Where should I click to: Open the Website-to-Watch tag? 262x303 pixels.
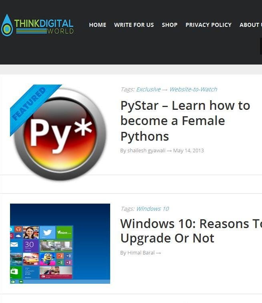[x=193, y=89]
